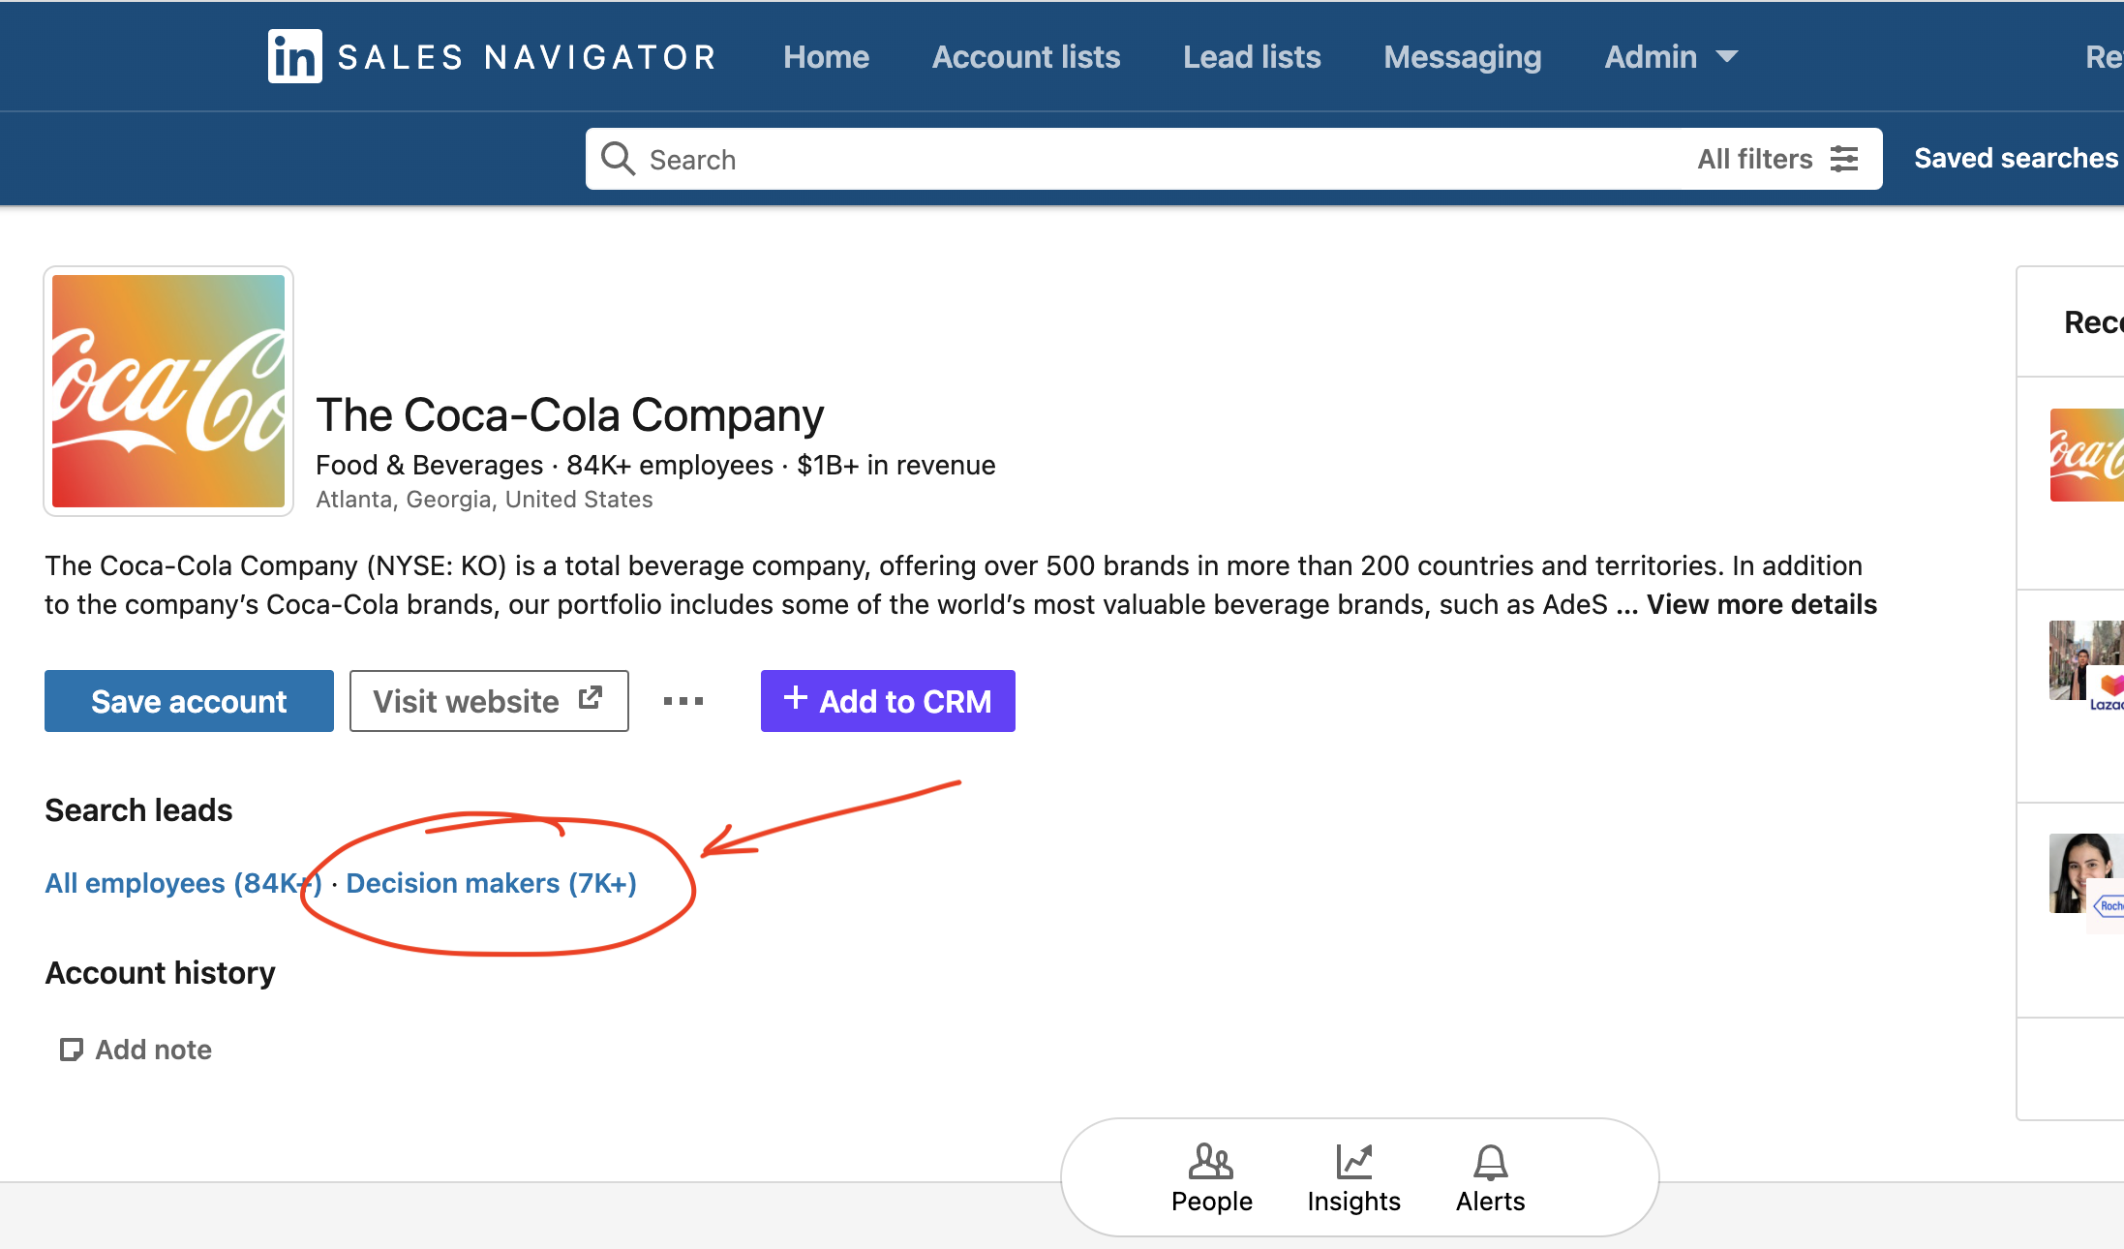Image resolution: width=2124 pixels, height=1249 pixels.
Task: Click Coca-Cola thumbnail in right panel
Action: click(2087, 455)
